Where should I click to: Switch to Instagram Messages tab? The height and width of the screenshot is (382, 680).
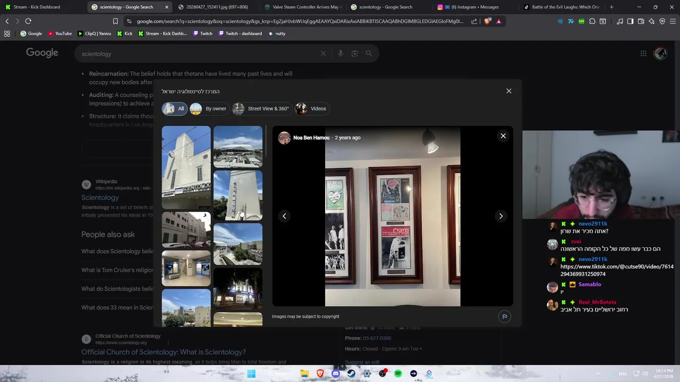pos(475,7)
